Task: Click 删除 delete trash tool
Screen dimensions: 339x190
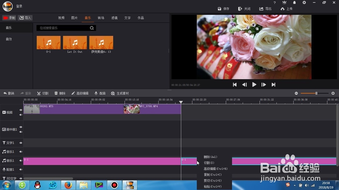Action: pos(60,93)
